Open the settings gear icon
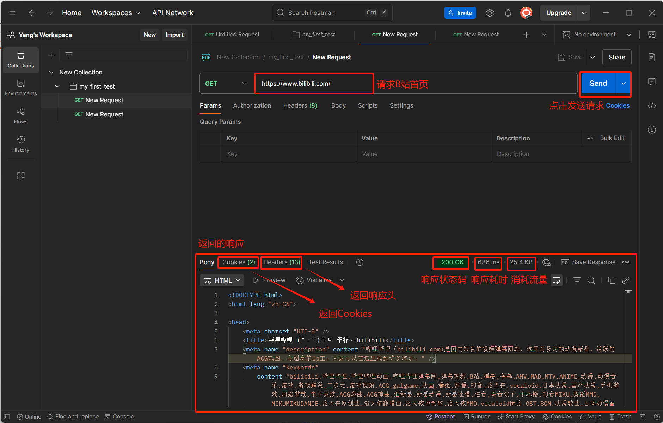 coord(490,13)
